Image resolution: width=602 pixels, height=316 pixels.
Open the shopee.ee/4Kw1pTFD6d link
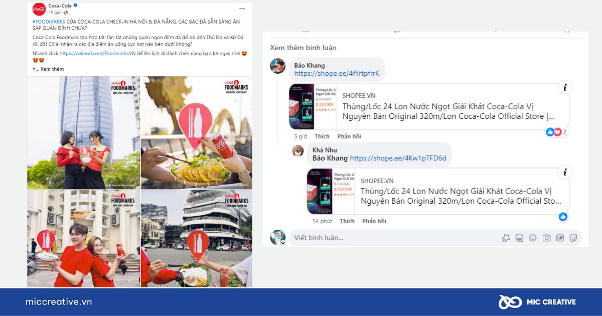pyautogui.click(x=398, y=158)
